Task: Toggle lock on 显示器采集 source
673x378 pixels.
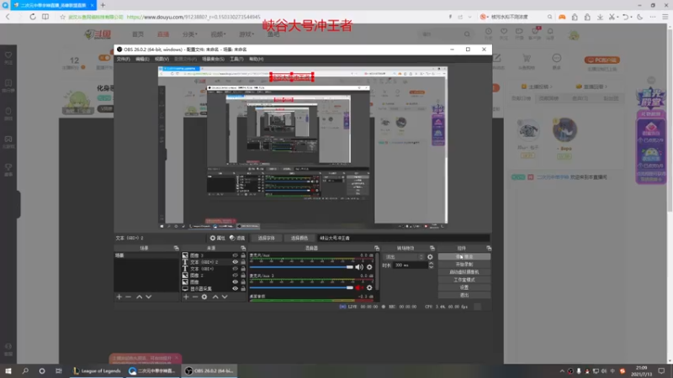Action: tap(243, 288)
